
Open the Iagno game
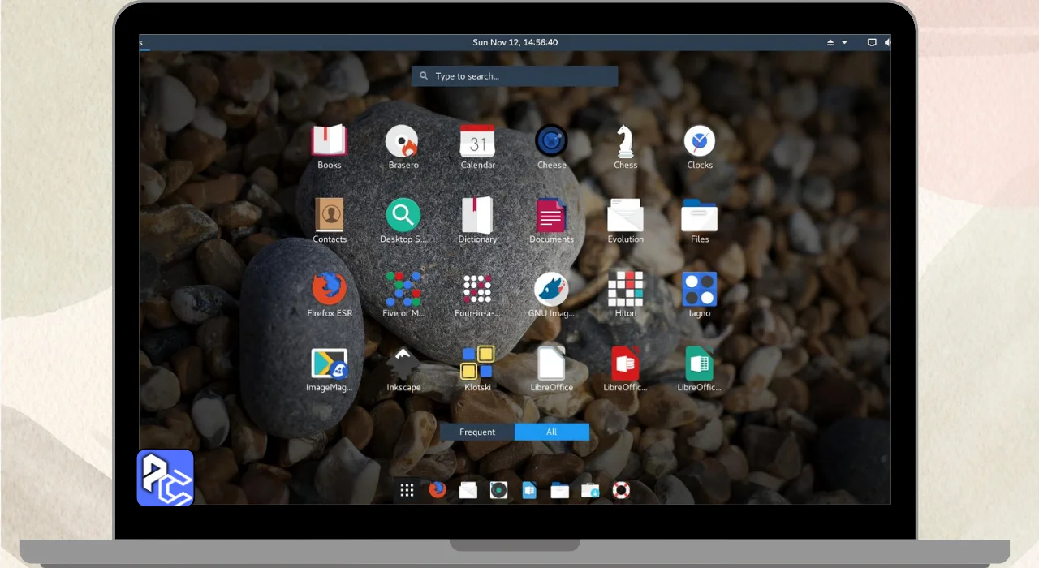[x=699, y=290]
